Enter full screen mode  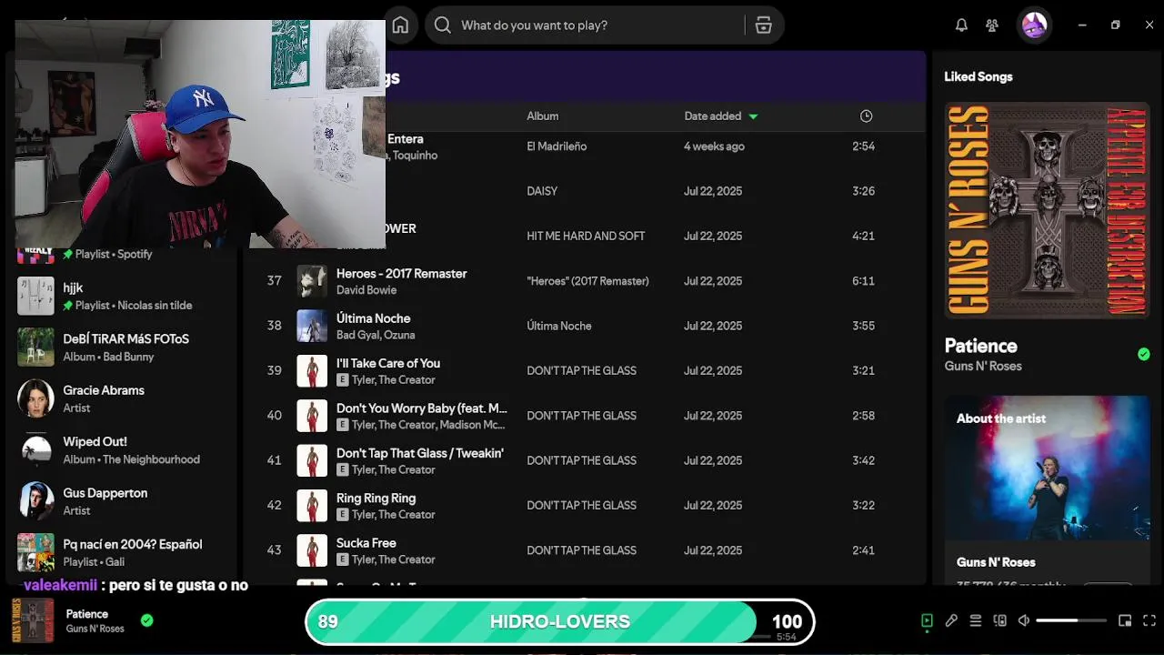pyautogui.click(x=1149, y=620)
